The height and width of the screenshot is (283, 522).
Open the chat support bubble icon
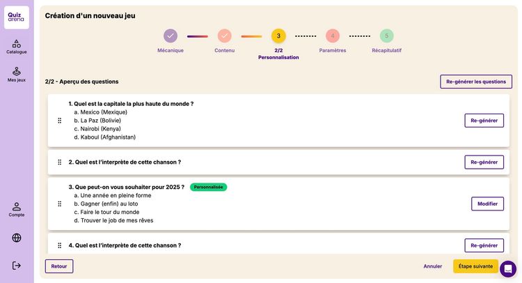[508, 268]
